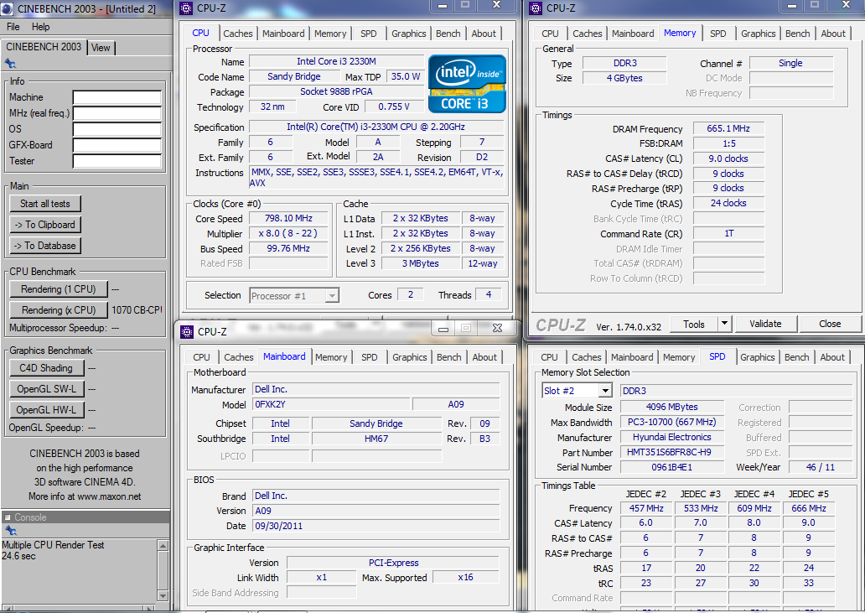The width and height of the screenshot is (865, 613).
Task: Click the Intel Core i3 logo badge
Action: pos(467,84)
